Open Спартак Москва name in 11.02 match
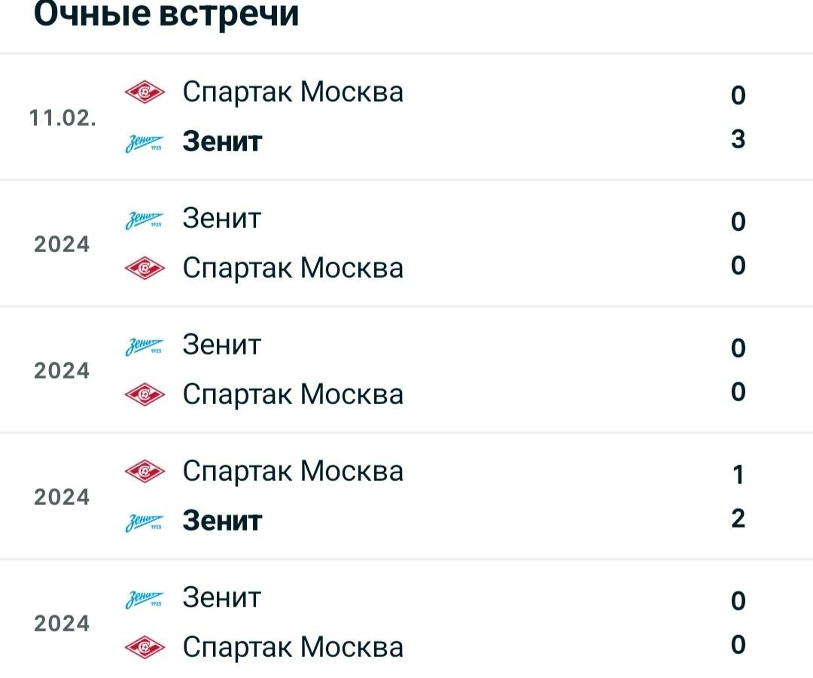This screenshot has height=678, width=813. 293,93
